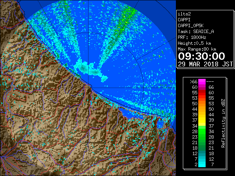This screenshot has width=235, height=176.
Task: Pick the red swatch of the 55–60 dBZ level
Action: coord(202,93)
